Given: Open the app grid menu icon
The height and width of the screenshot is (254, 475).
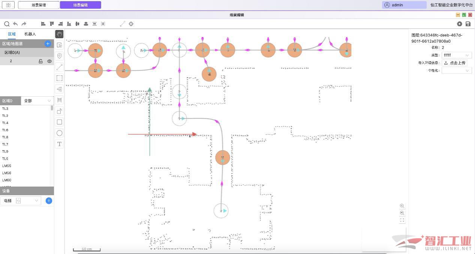Looking at the screenshot, I should (x=8, y=5).
